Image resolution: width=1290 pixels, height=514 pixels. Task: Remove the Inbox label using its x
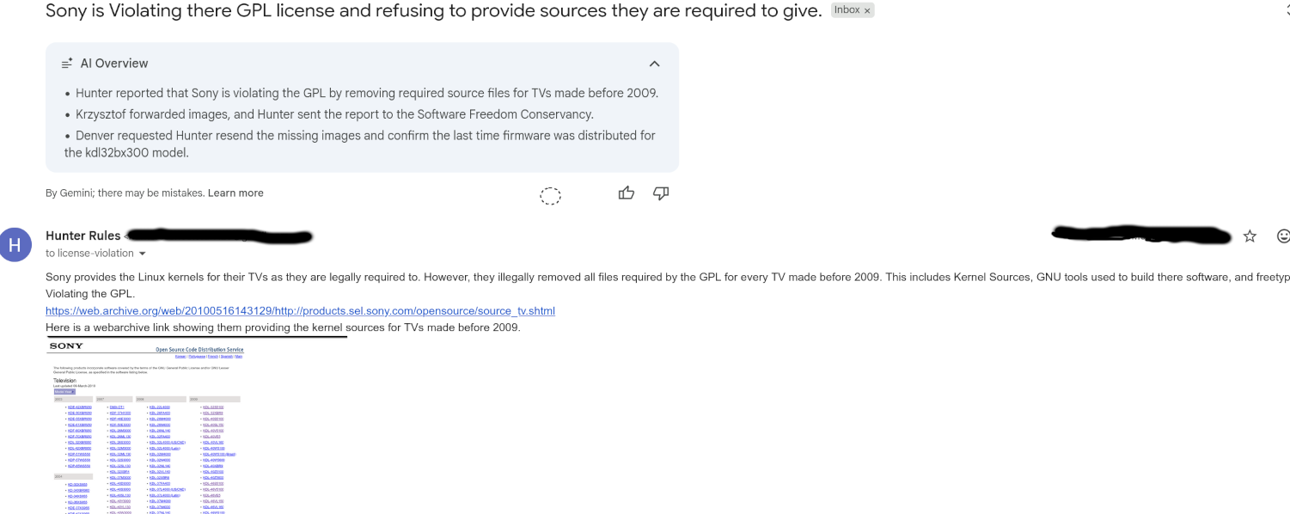click(x=867, y=10)
